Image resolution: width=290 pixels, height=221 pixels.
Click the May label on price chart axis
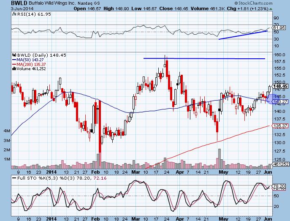(223, 172)
